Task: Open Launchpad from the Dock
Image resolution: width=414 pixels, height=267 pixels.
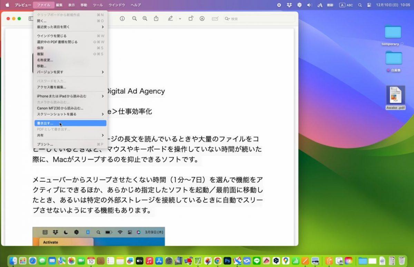Action: coord(23,261)
